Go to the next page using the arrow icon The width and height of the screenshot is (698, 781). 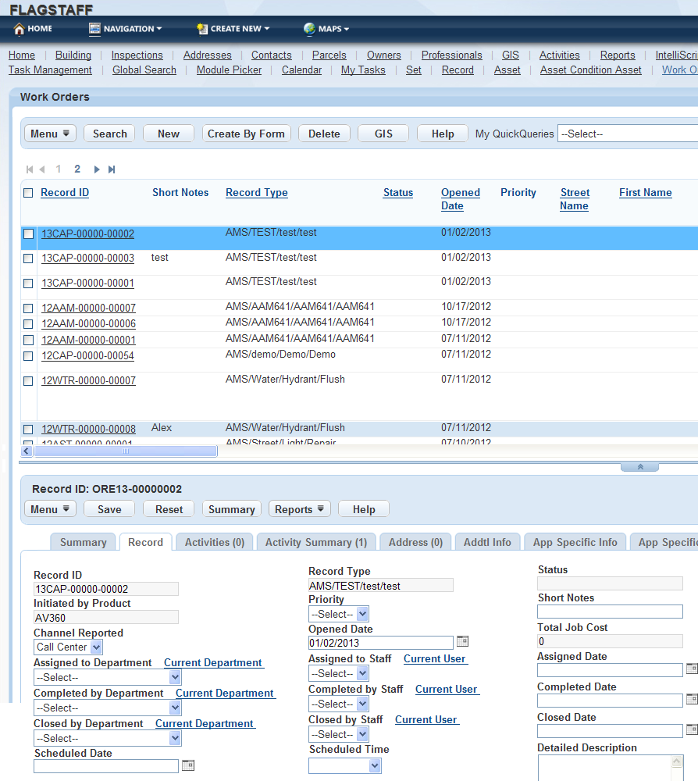coord(96,169)
